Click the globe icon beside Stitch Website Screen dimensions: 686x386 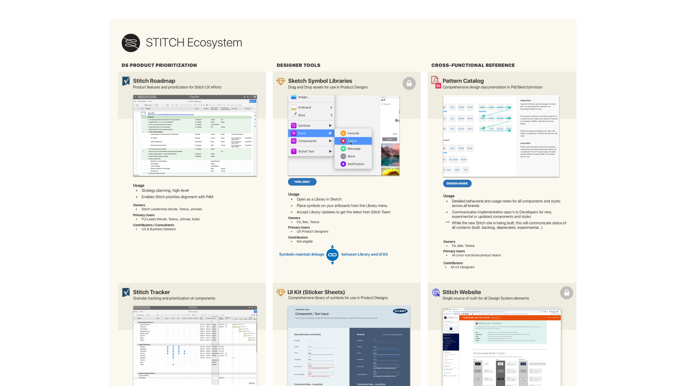pos(436,293)
